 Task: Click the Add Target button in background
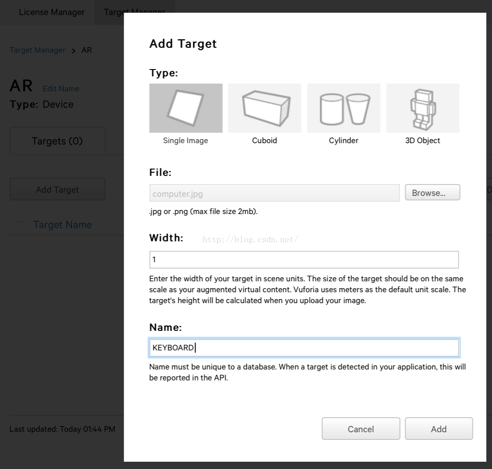point(57,190)
